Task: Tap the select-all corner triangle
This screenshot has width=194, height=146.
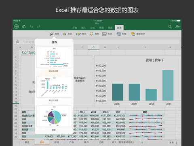Action: click(17, 48)
